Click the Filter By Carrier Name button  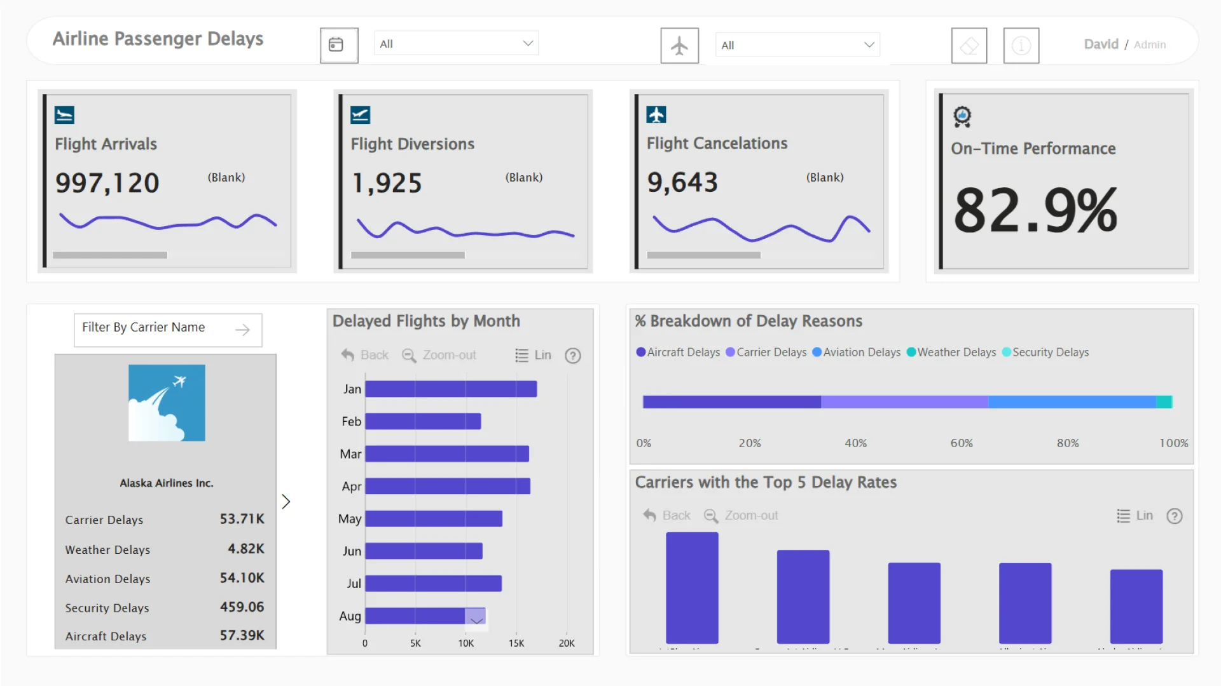click(x=168, y=330)
